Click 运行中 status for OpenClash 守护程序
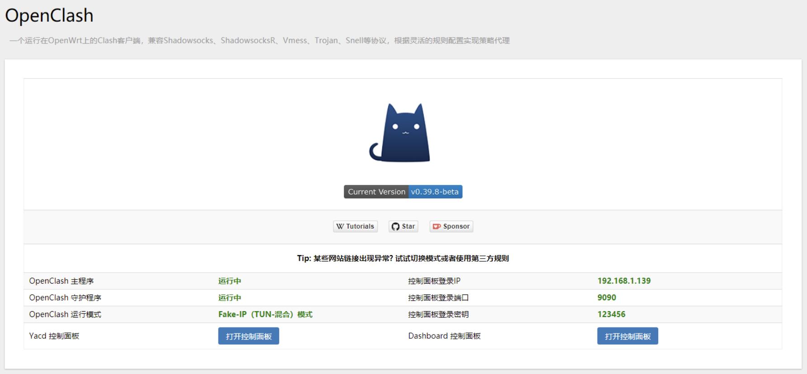Image resolution: width=807 pixels, height=374 pixels. pos(230,298)
